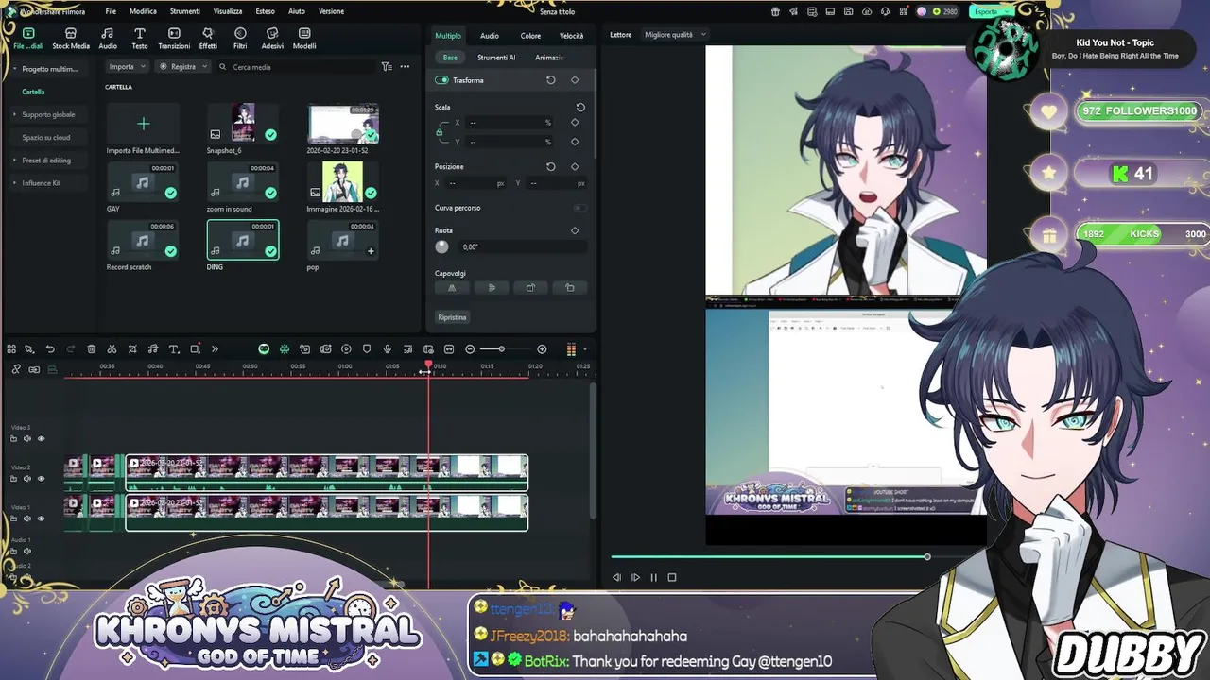Screen dimensions: 1210x680
Task: Hide the Video 1 track
Action: pos(41,518)
